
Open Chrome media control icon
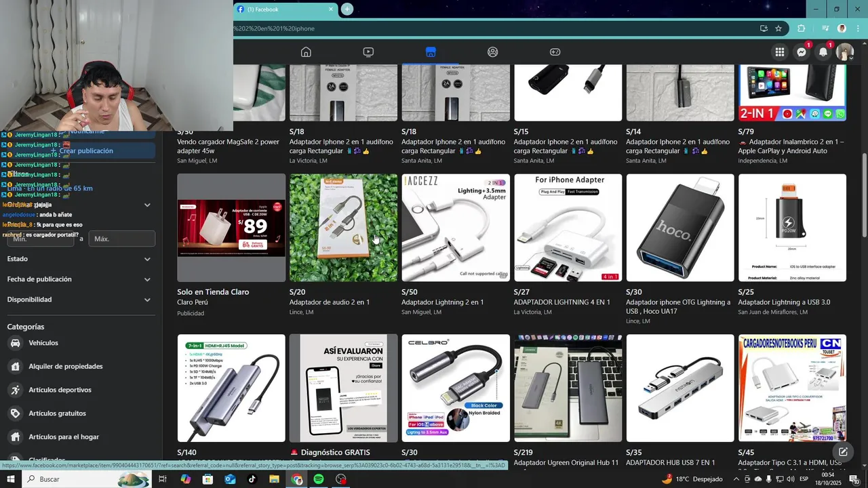click(825, 28)
